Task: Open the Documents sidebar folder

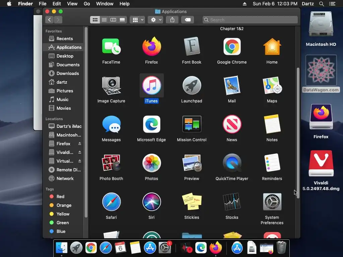Action: (x=63, y=65)
